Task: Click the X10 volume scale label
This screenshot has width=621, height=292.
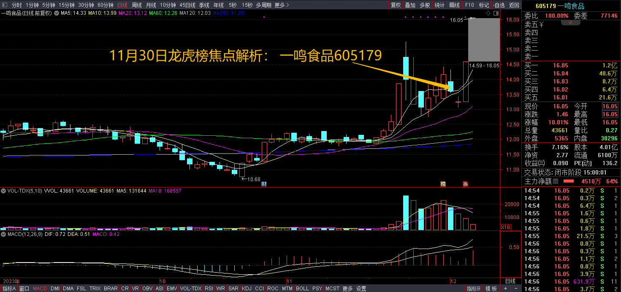Action: [x=505, y=227]
